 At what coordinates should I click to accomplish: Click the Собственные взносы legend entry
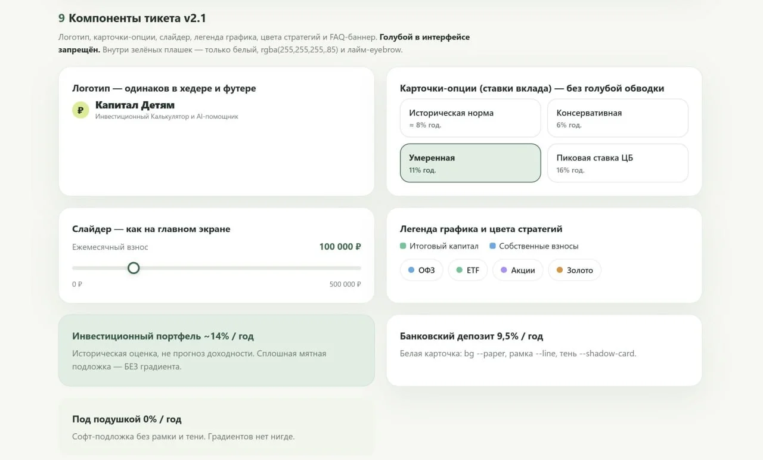click(534, 246)
